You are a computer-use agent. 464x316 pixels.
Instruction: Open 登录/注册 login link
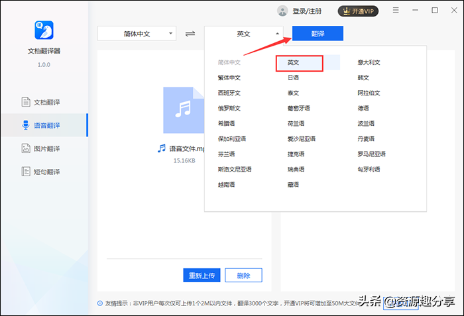(307, 11)
